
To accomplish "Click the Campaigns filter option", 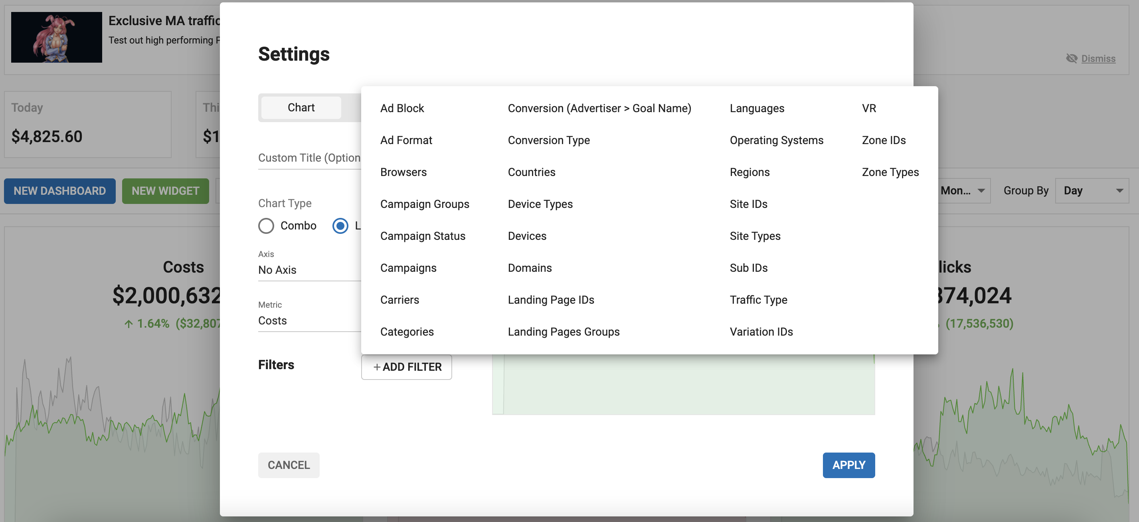I will (408, 268).
